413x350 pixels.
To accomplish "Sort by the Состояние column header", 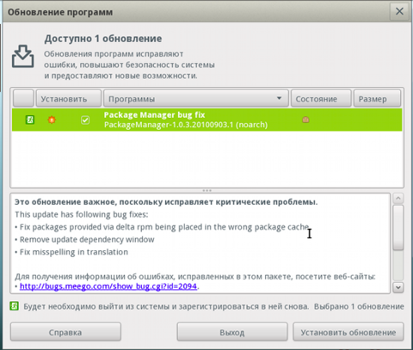I will tap(321, 98).
